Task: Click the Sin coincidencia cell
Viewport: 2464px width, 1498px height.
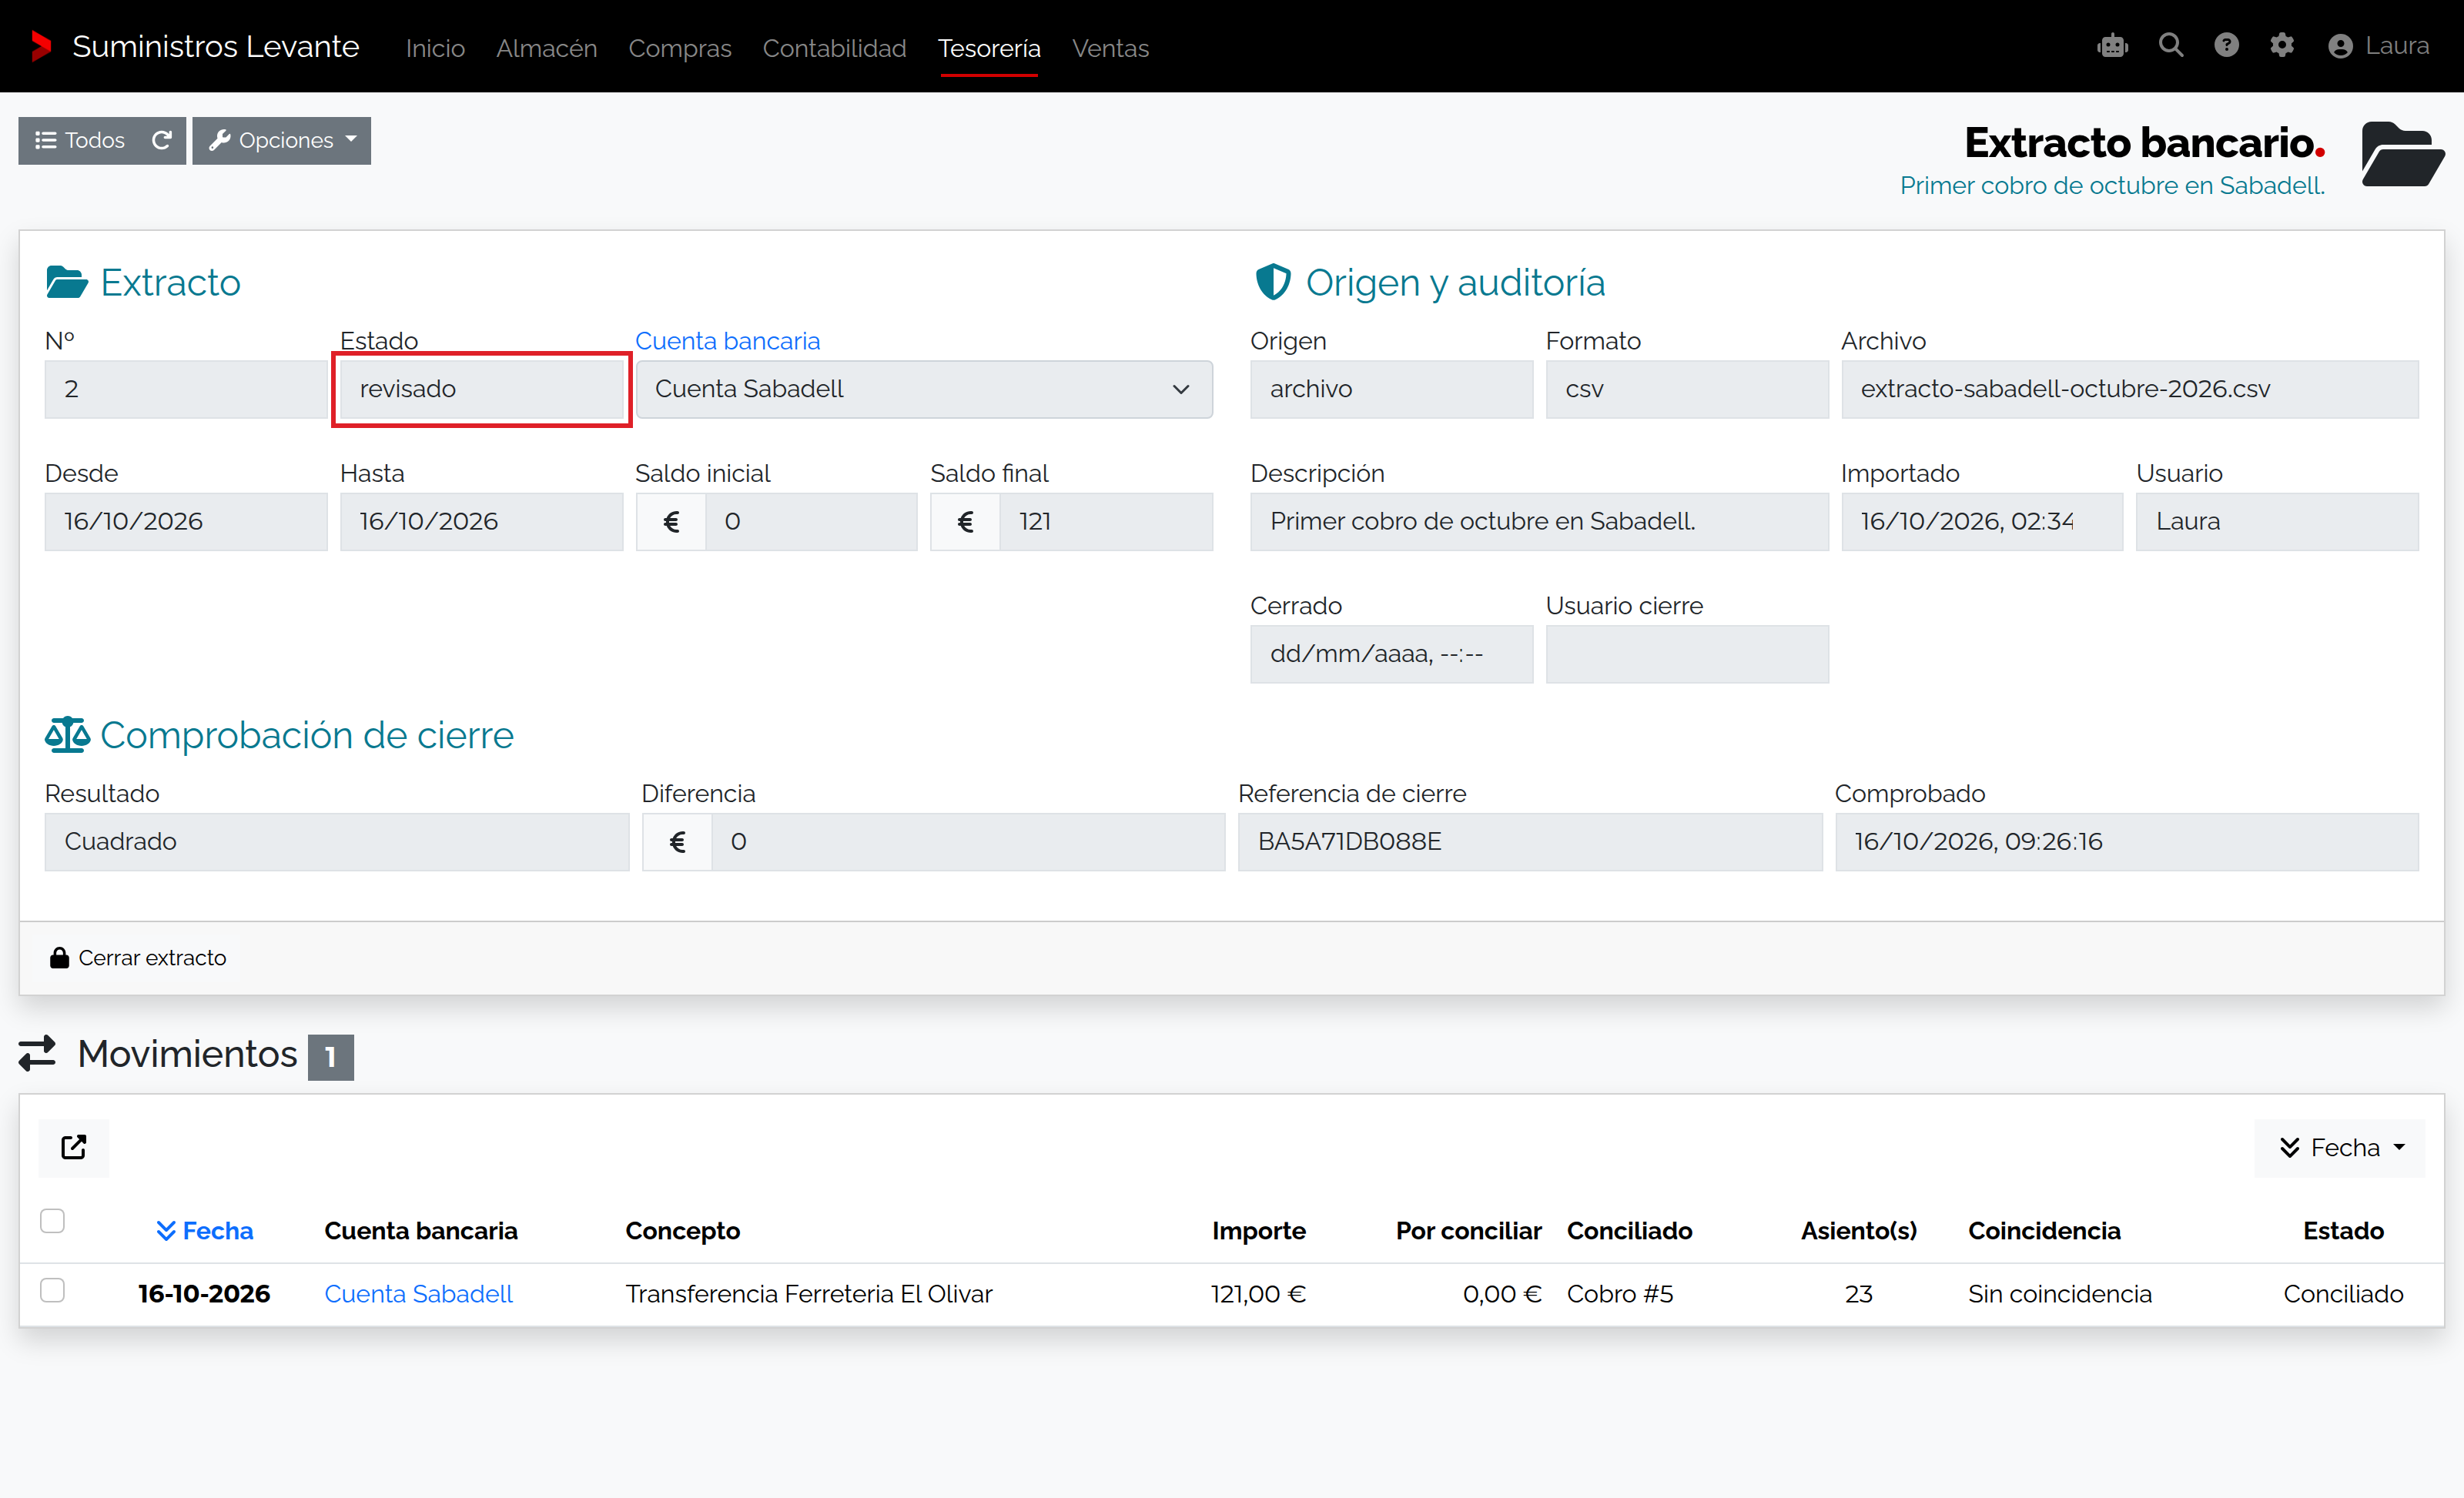Action: tap(2059, 1294)
